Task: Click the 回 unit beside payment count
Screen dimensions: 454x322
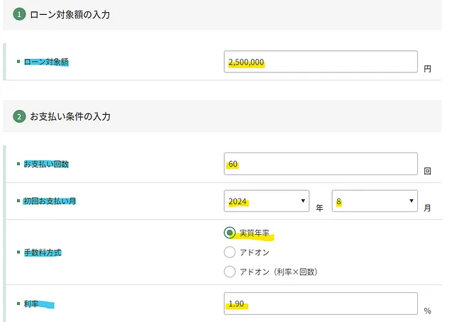Action: [x=428, y=171]
